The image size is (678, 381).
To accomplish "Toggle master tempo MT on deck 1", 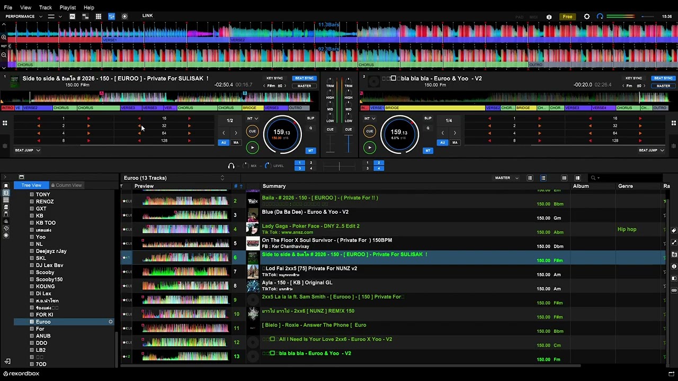I will coord(310,151).
